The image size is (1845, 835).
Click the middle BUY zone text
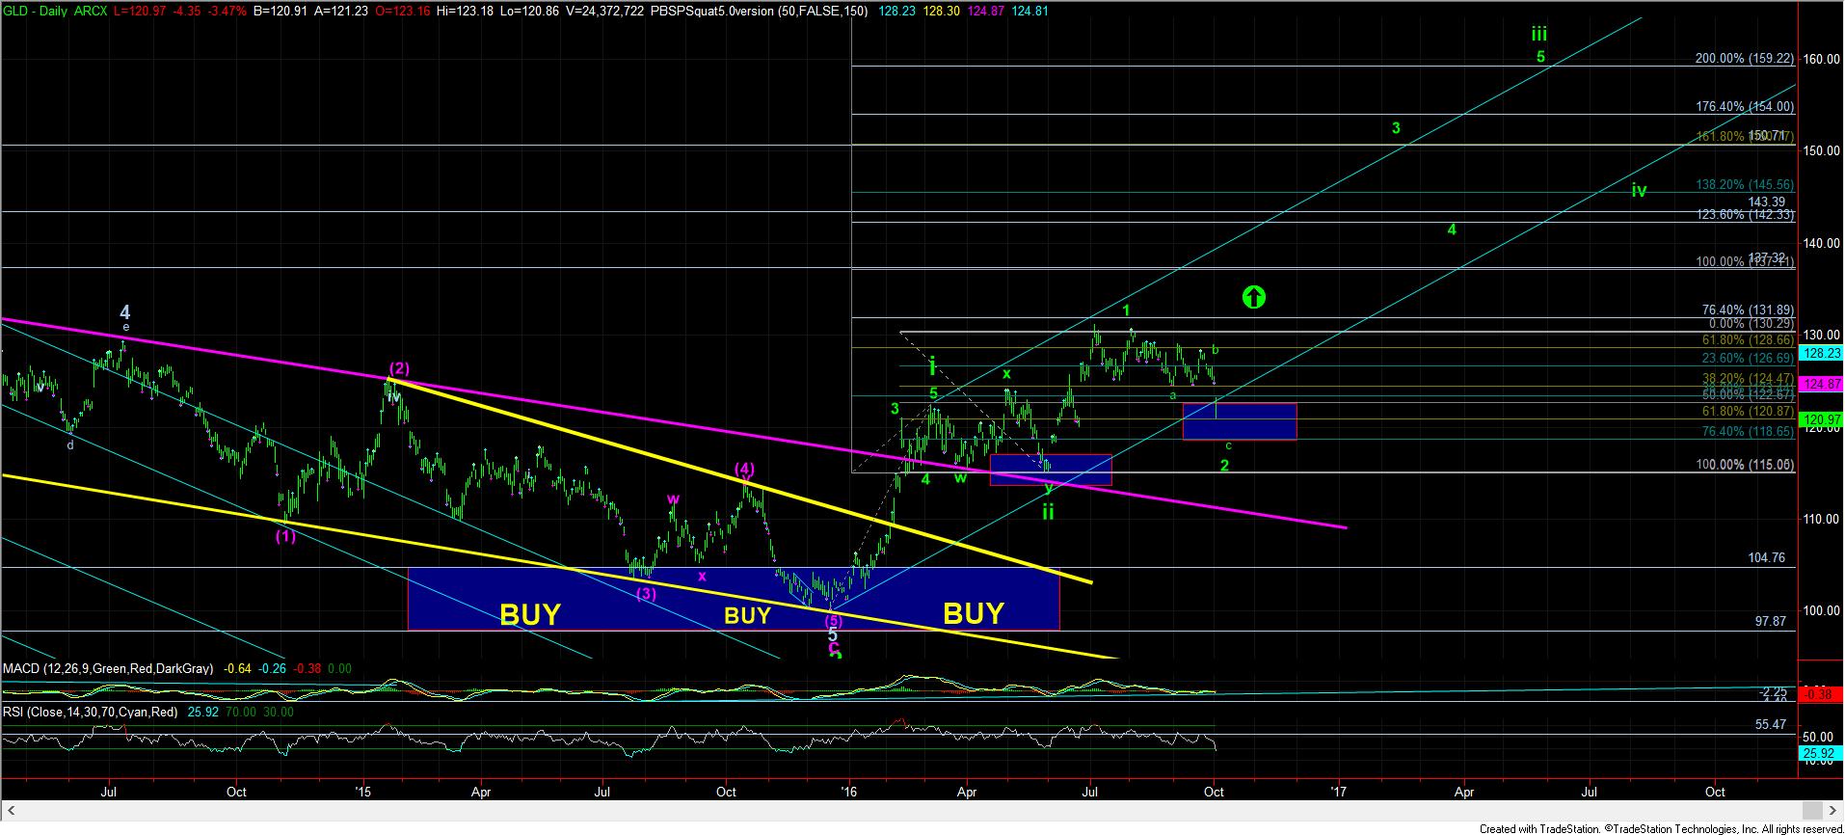pyautogui.click(x=747, y=615)
